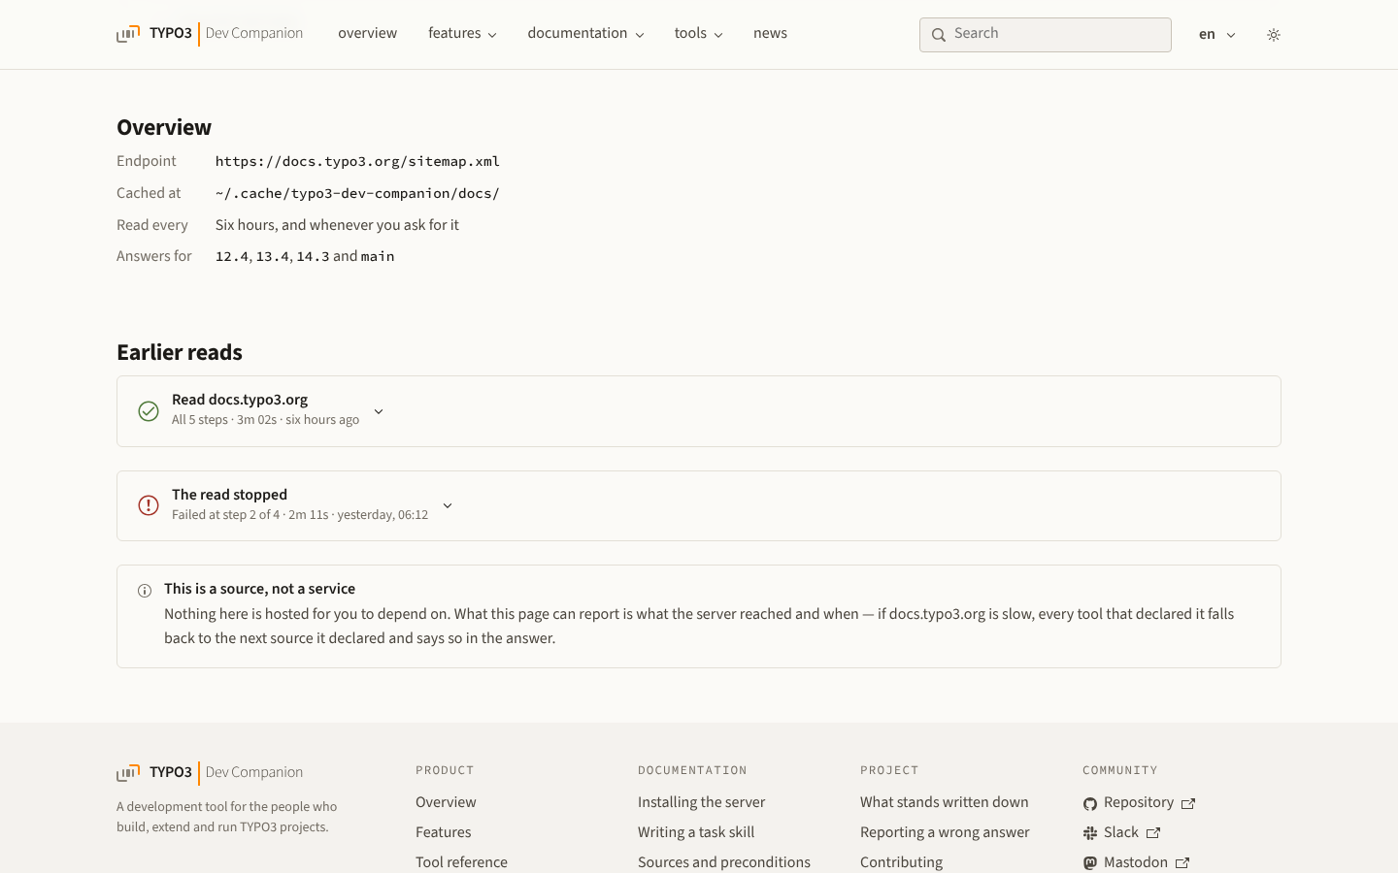Screen dimensions: 1398x873
Task: Click the Dev Companion header title
Action: pos(254,34)
